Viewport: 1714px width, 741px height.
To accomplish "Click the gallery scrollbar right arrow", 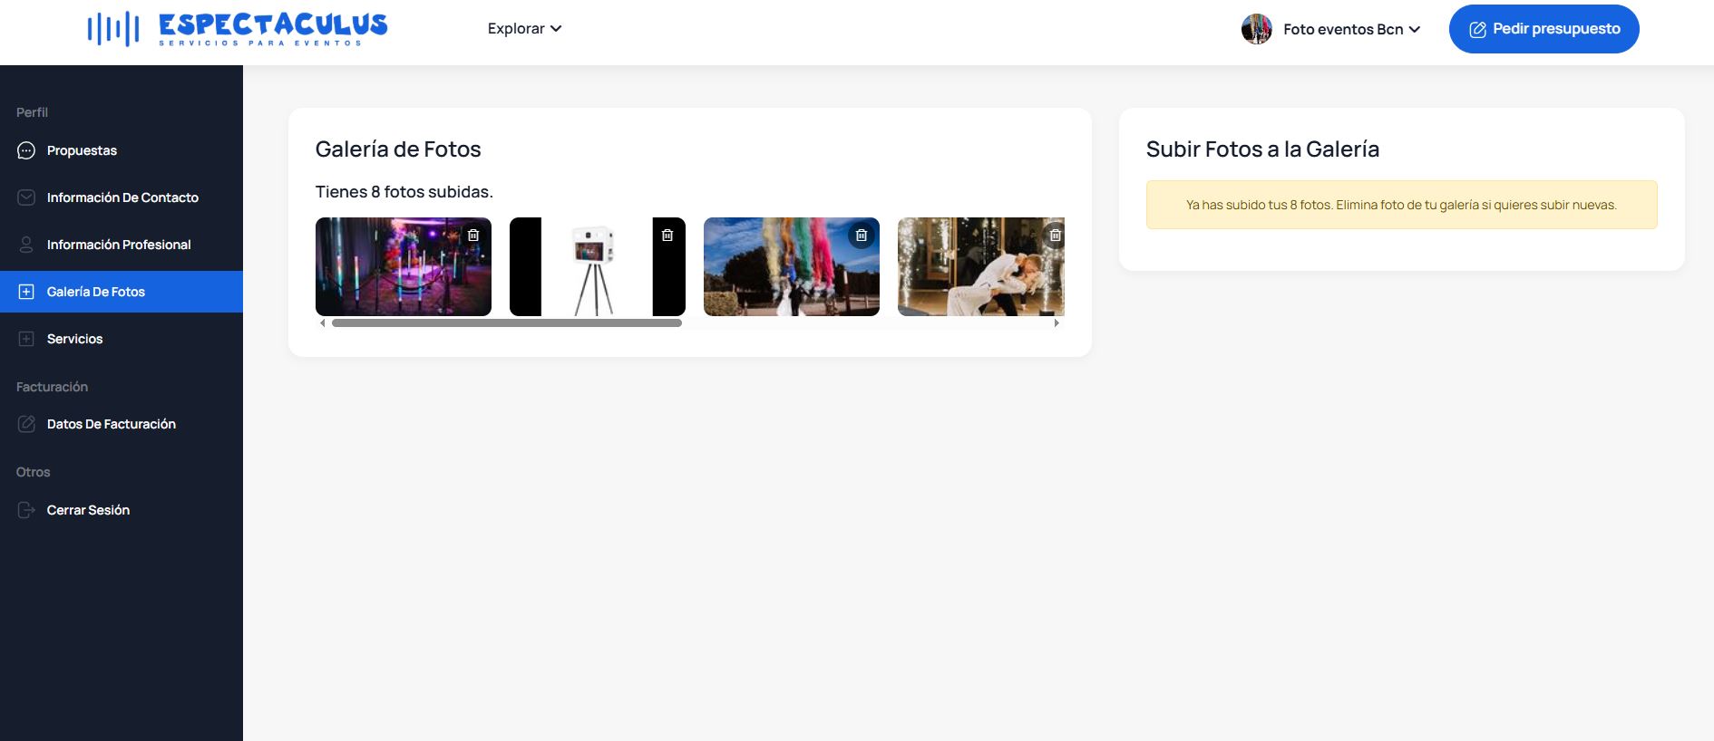I will pos(1057,322).
